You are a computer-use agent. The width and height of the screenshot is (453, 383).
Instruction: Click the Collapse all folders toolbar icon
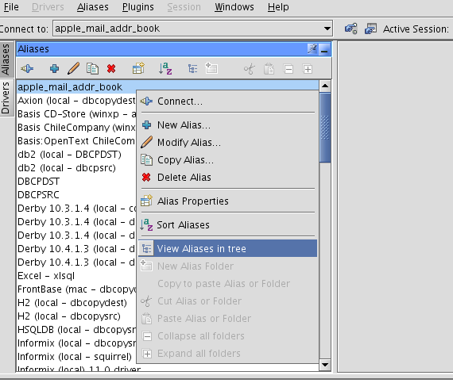(288, 69)
